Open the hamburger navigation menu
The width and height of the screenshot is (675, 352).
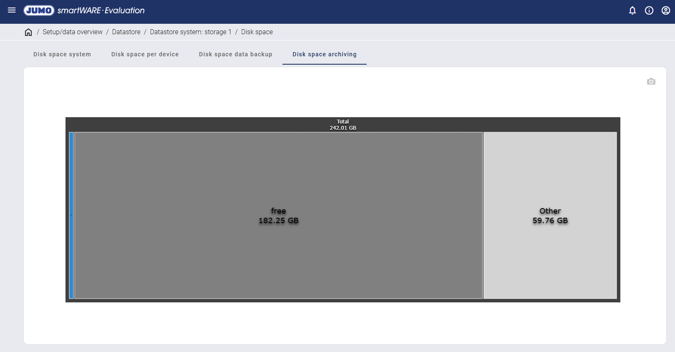tap(12, 10)
